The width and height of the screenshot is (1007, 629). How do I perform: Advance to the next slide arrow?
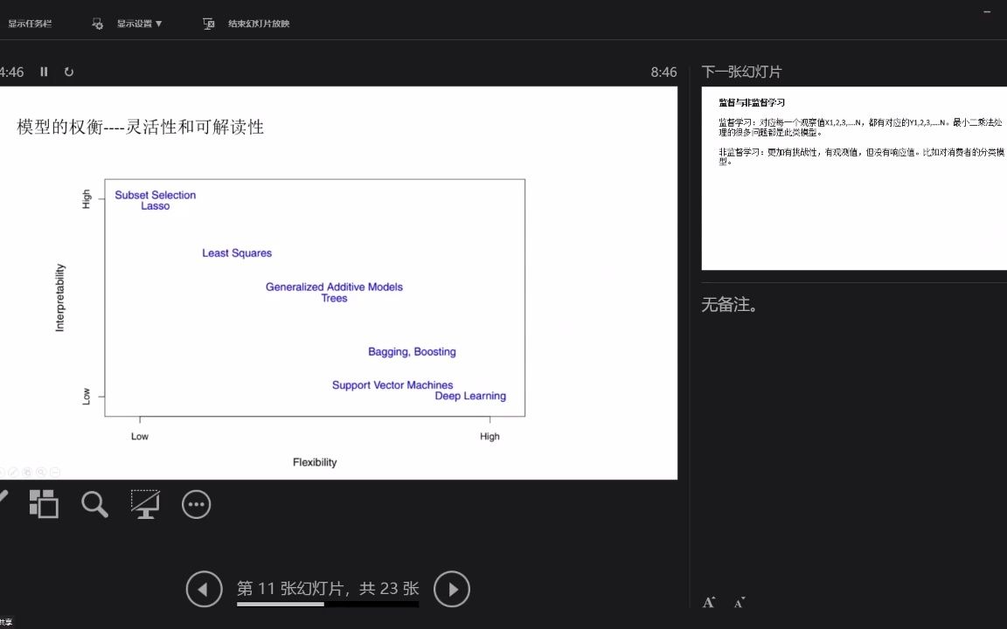point(452,589)
